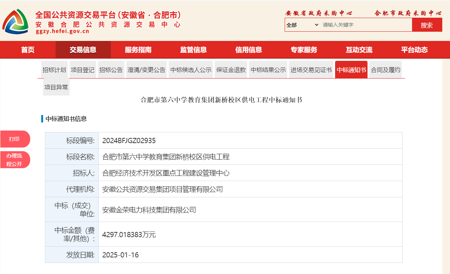Click the 中标通知书信息 section heading

[66, 119]
